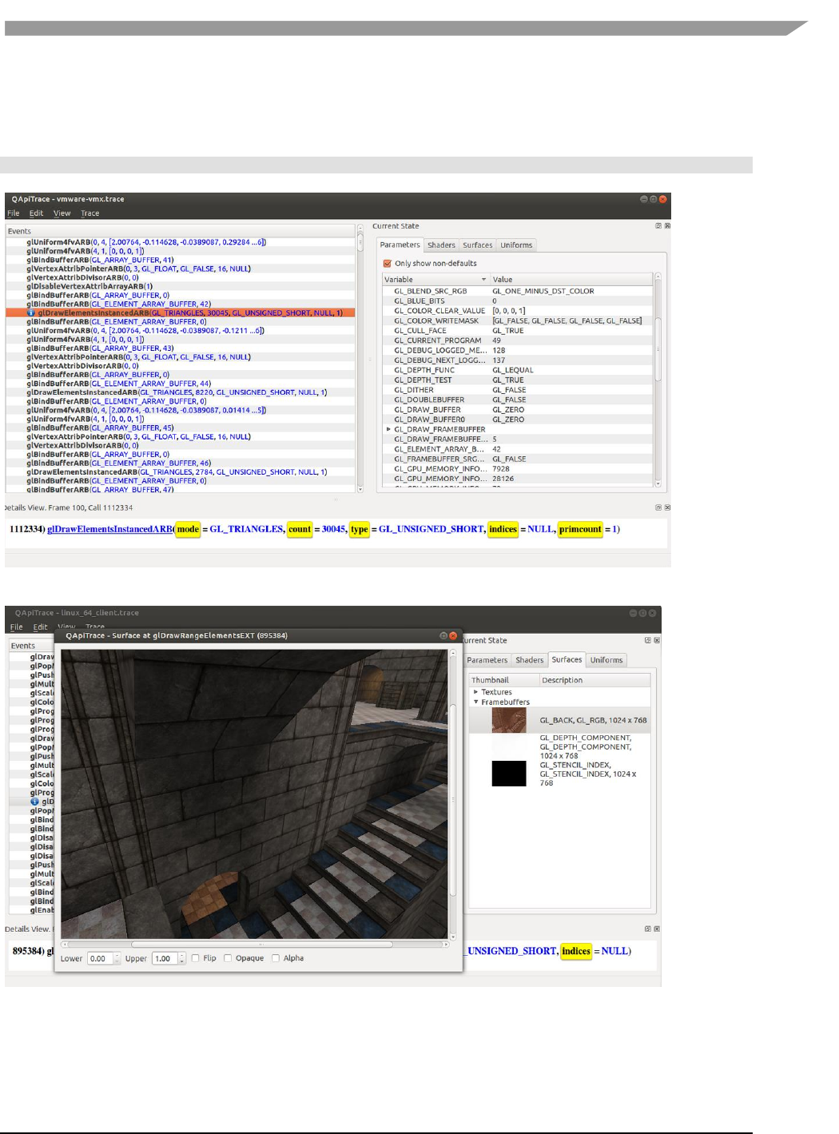Click highlighted primcount parameter in Details View
839x1134 pixels.
(580, 529)
